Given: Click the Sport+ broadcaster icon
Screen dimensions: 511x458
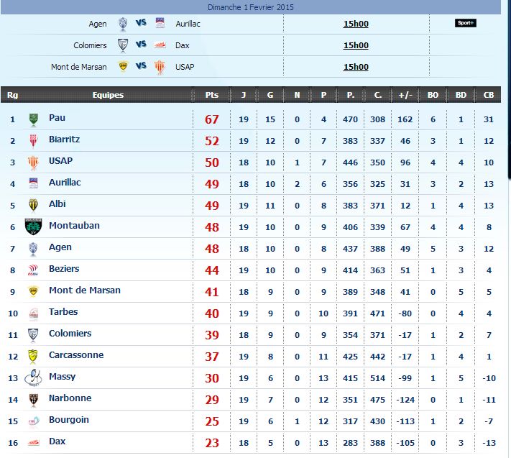Looking at the screenshot, I should 465,23.
